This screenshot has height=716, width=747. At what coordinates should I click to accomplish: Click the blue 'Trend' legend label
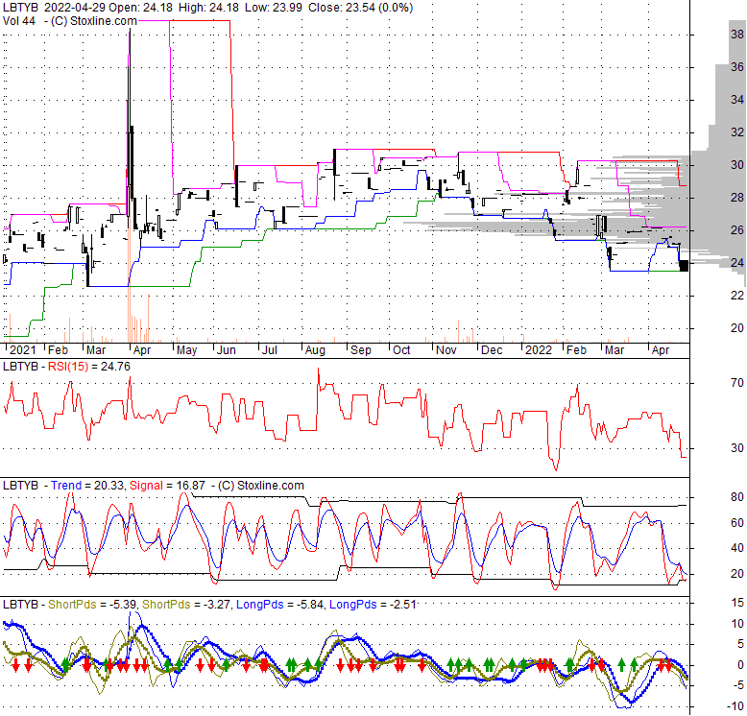click(x=66, y=485)
